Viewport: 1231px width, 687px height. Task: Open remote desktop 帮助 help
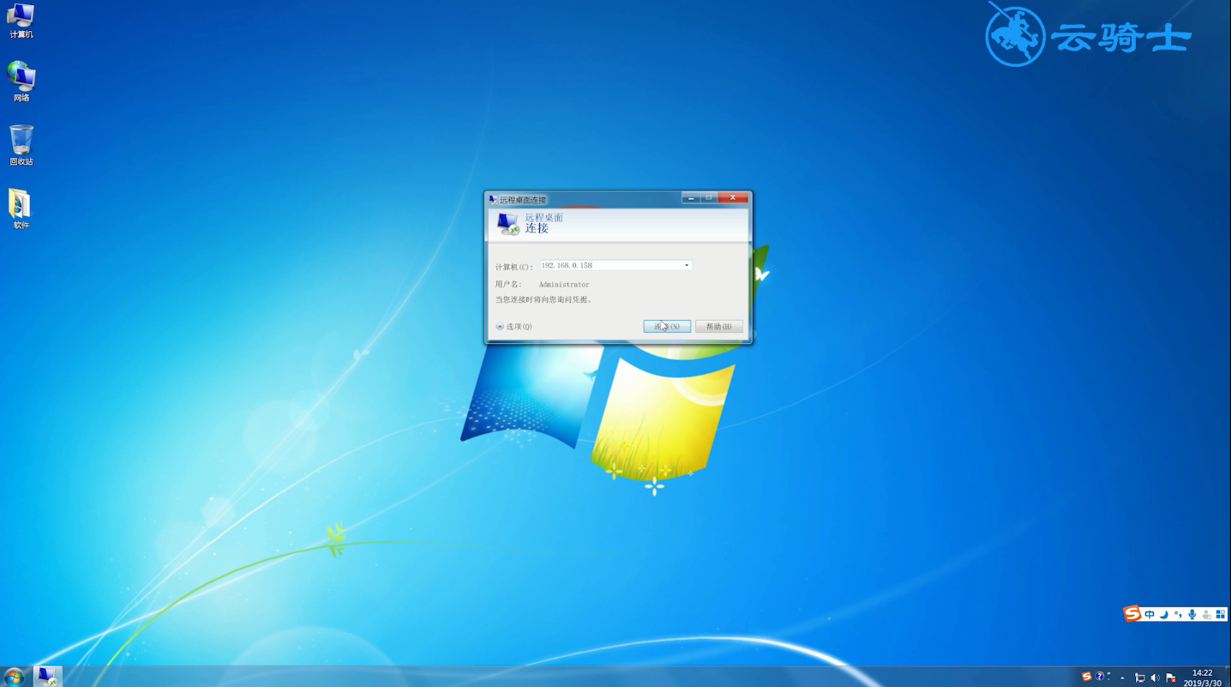(x=718, y=326)
